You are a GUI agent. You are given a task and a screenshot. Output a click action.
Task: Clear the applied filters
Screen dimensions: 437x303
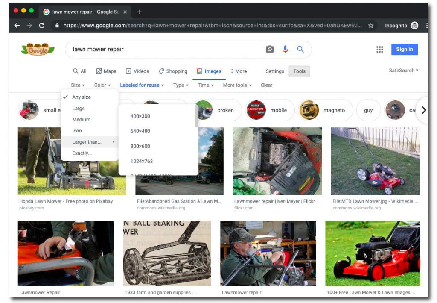tap(266, 85)
